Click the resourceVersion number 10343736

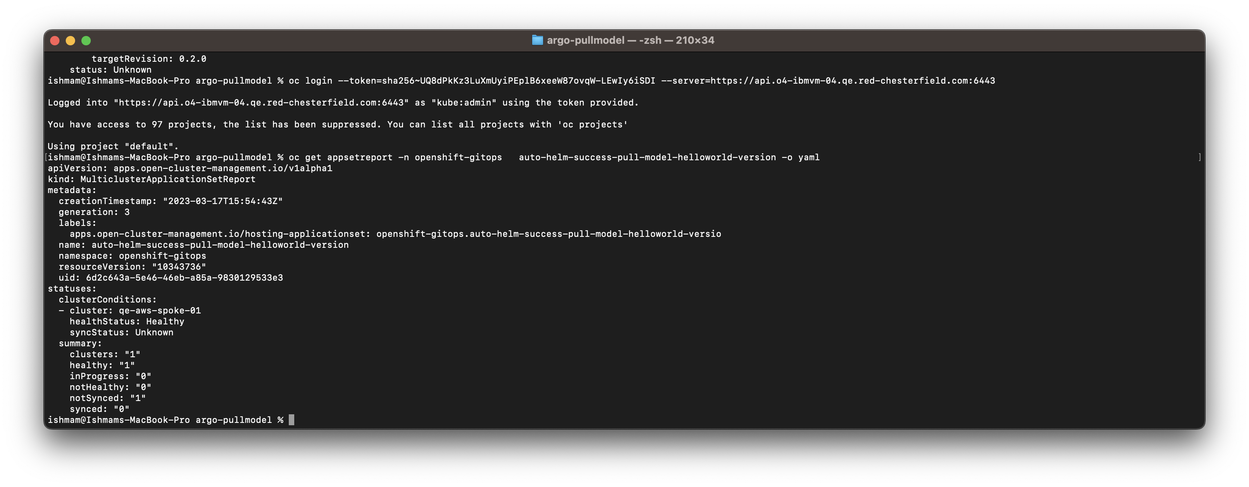pos(179,267)
